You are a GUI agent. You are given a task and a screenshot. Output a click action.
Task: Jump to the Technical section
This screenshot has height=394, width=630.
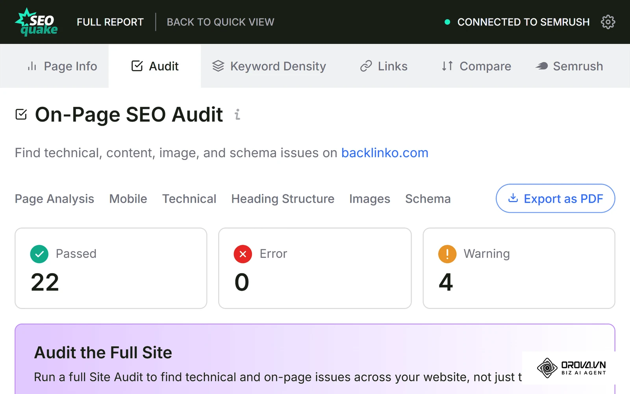(189, 199)
